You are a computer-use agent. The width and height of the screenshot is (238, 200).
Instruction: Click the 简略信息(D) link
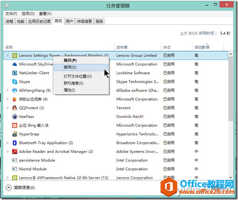(x=24, y=188)
